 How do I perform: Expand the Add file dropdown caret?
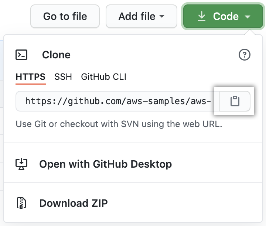pos(162,17)
